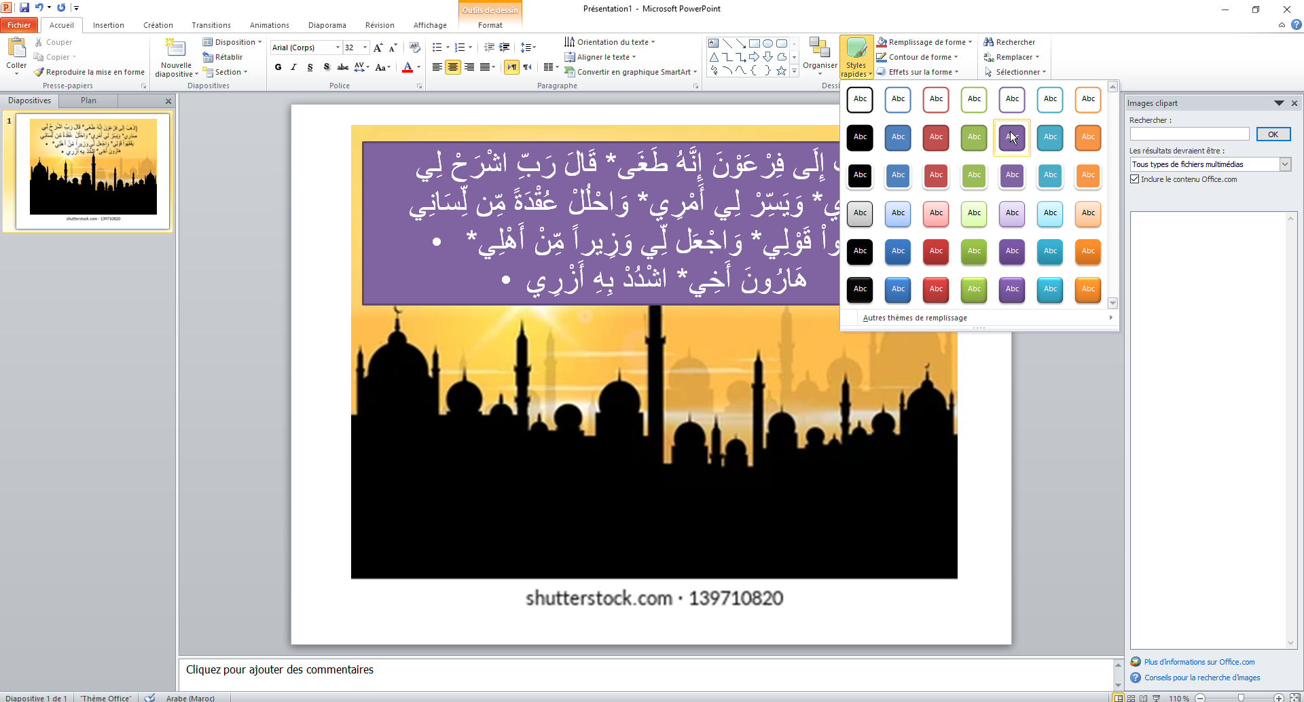
Task: Click the Bold (G) formatting icon
Action: 278,67
